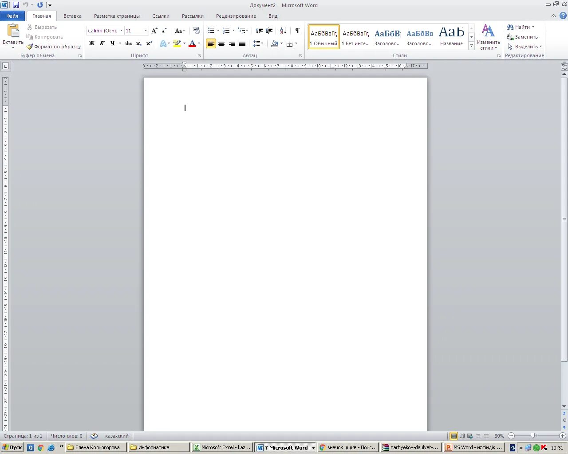
Task: Switch to Print Layout view icon
Action: [x=454, y=436]
